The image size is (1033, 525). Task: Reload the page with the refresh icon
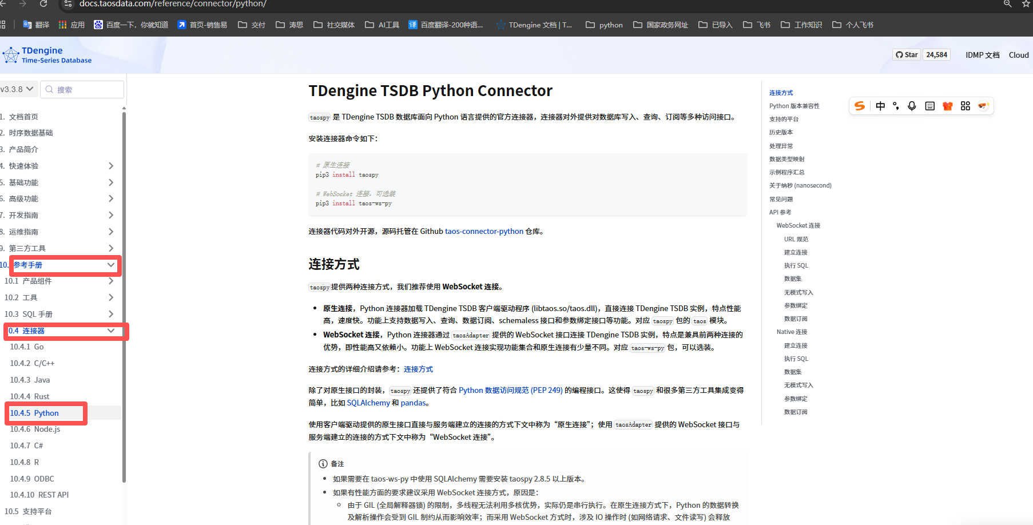(43, 4)
